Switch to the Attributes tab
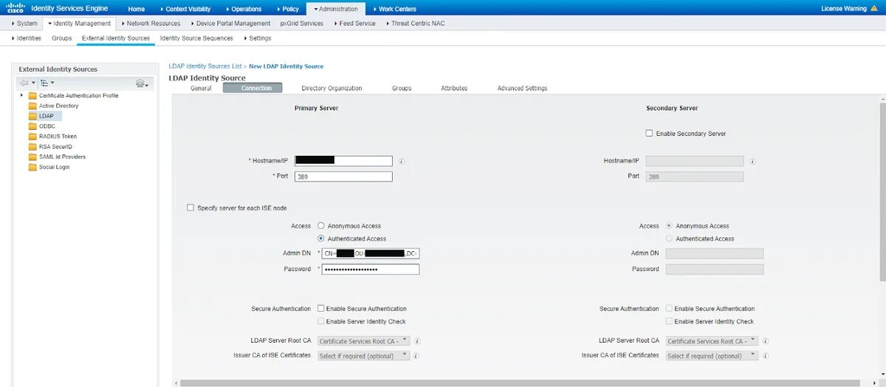The image size is (886, 387). click(454, 88)
